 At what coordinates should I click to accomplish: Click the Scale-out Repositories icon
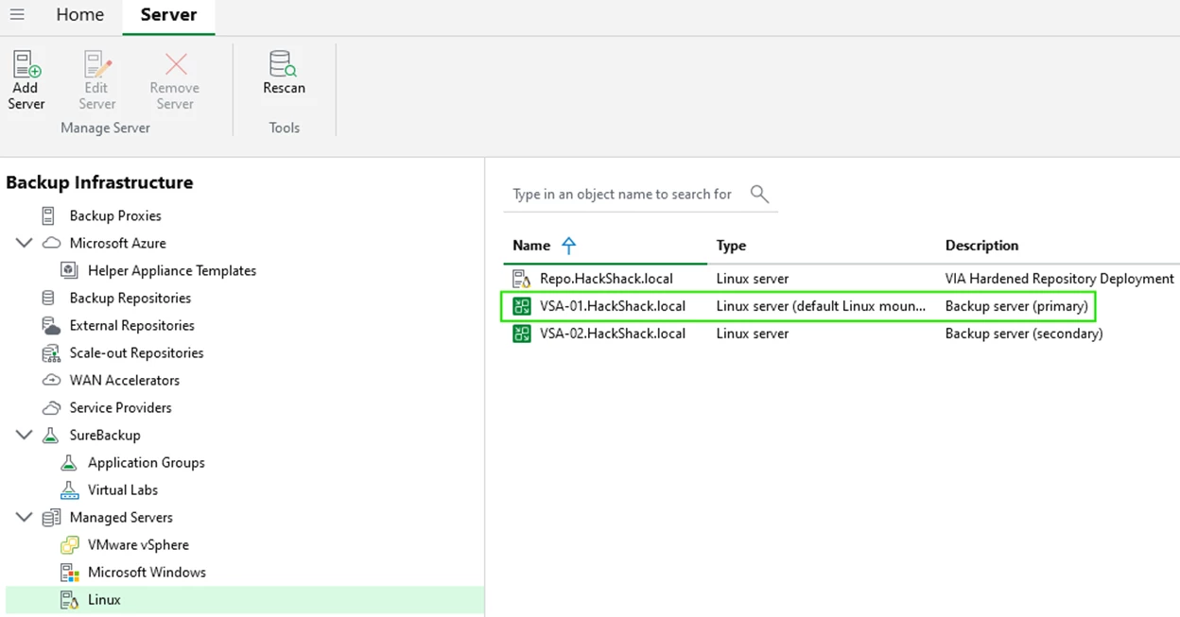(x=51, y=352)
